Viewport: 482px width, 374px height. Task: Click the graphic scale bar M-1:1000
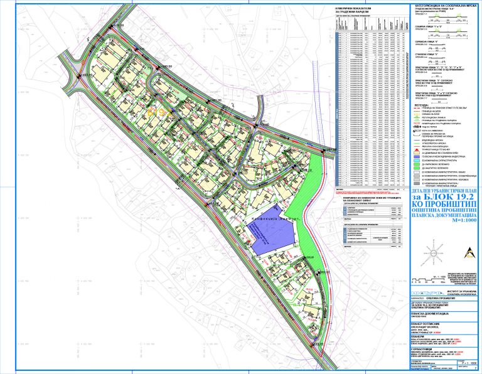click(429, 280)
